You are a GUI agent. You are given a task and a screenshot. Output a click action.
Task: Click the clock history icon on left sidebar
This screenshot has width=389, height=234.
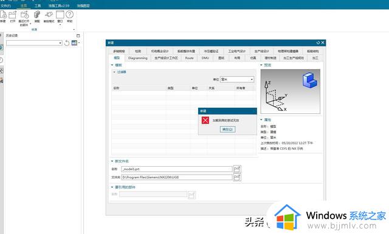click(x=1, y=60)
